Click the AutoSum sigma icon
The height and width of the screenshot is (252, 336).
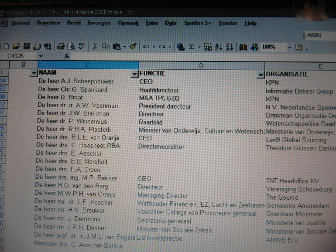click(x=192, y=47)
